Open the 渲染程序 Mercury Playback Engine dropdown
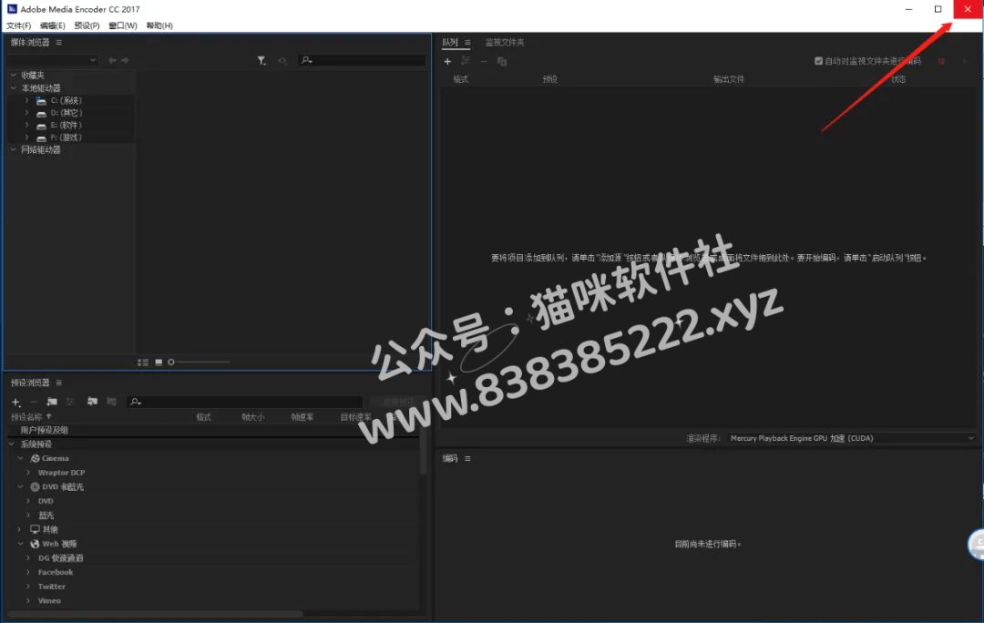Screen dimensions: 984x623 (x=852, y=438)
